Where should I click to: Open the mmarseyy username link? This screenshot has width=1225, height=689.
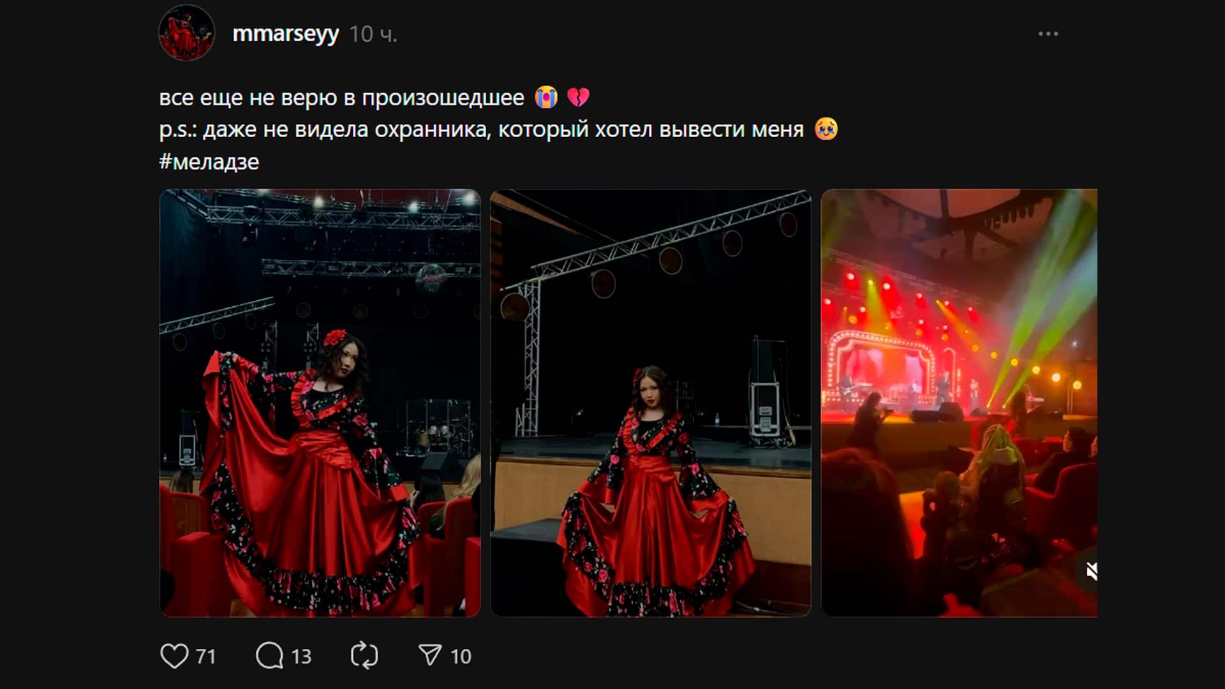click(x=285, y=34)
